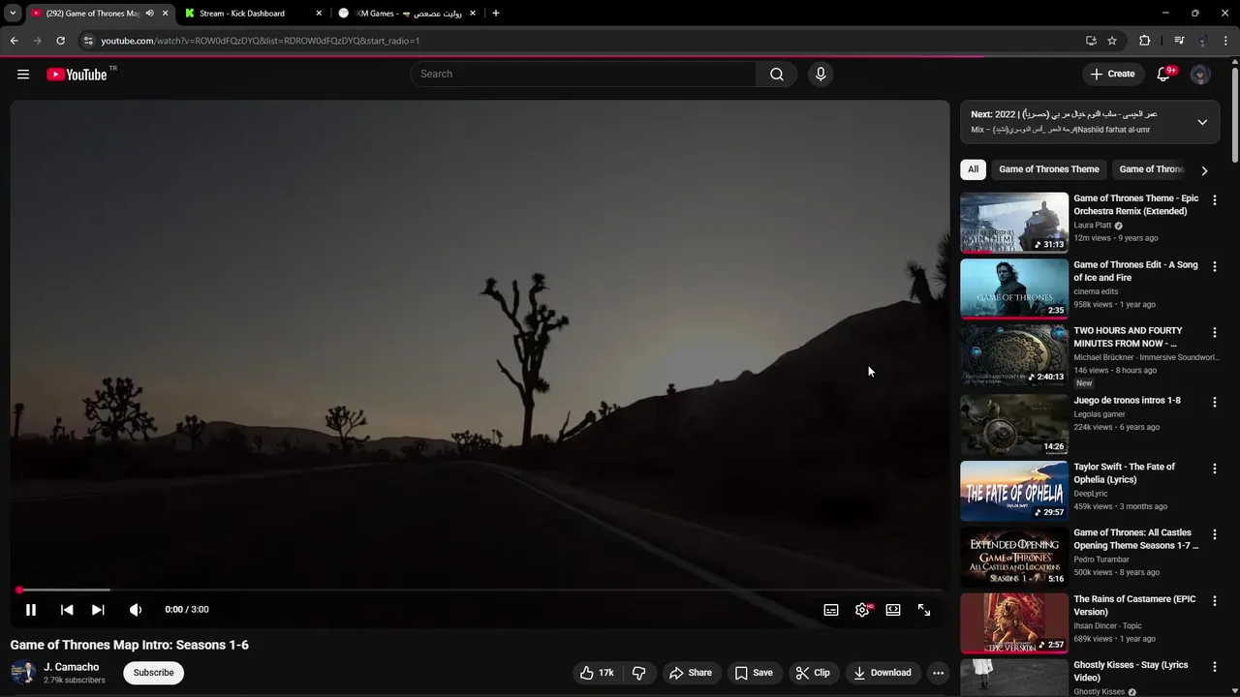The height and width of the screenshot is (697, 1240).
Task: Pause the video
Action: tap(31, 610)
